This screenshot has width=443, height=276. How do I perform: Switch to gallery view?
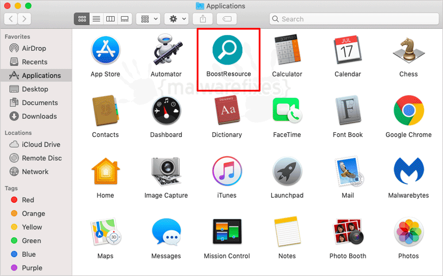124,19
